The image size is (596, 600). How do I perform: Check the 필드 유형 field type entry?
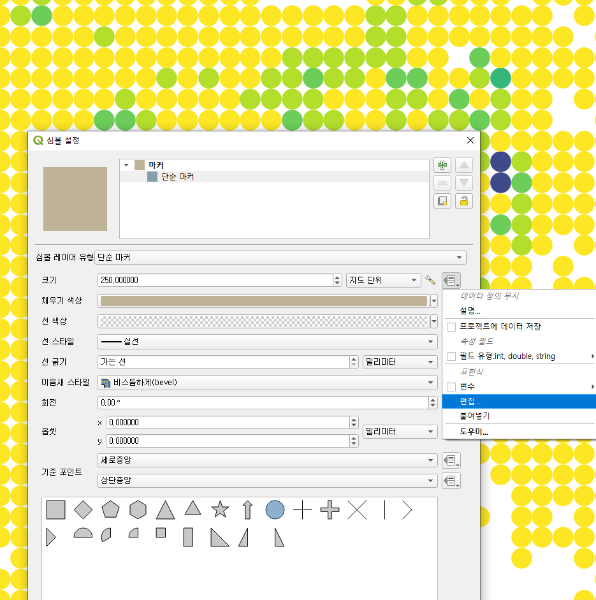point(451,356)
